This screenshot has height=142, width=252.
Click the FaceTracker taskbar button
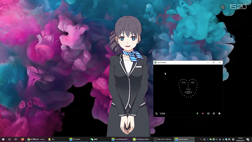[184, 139]
